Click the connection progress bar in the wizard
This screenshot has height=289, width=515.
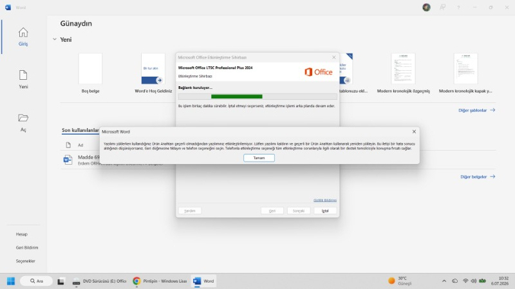pos(257,97)
